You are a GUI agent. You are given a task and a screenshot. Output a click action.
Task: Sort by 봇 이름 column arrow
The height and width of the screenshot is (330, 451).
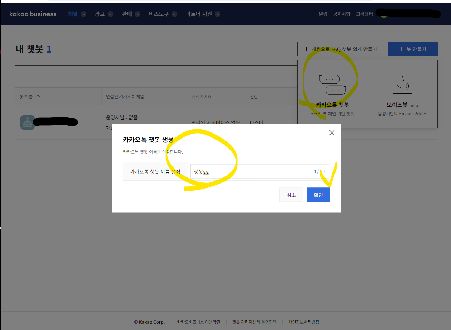point(38,96)
